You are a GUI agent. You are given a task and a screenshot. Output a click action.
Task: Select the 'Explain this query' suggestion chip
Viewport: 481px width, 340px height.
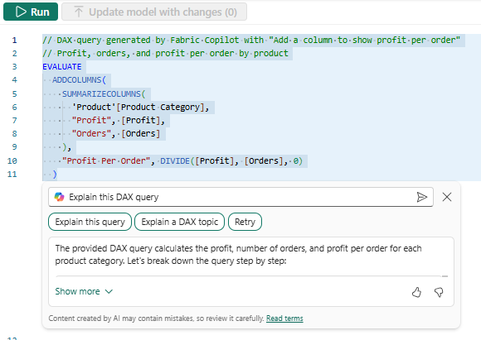(x=90, y=222)
